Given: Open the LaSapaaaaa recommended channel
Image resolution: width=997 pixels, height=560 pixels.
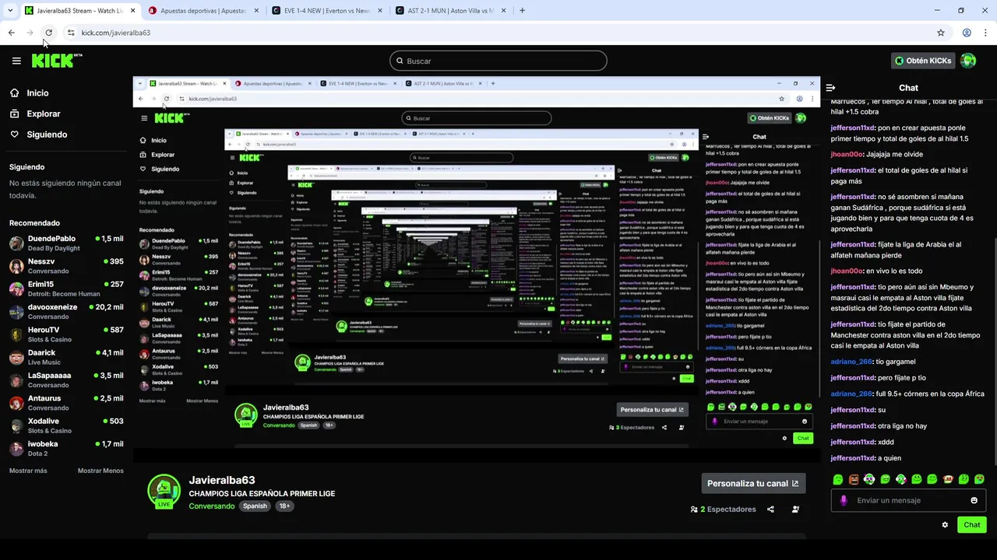Looking at the screenshot, I should coord(66,380).
